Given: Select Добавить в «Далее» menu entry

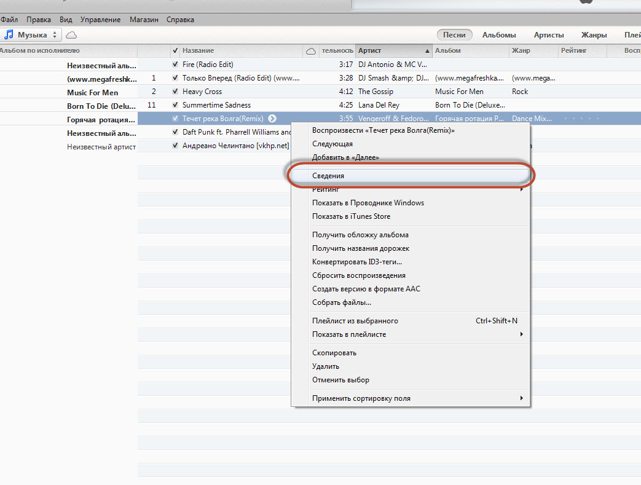Looking at the screenshot, I should pyautogui.click(x=411, y=157).
